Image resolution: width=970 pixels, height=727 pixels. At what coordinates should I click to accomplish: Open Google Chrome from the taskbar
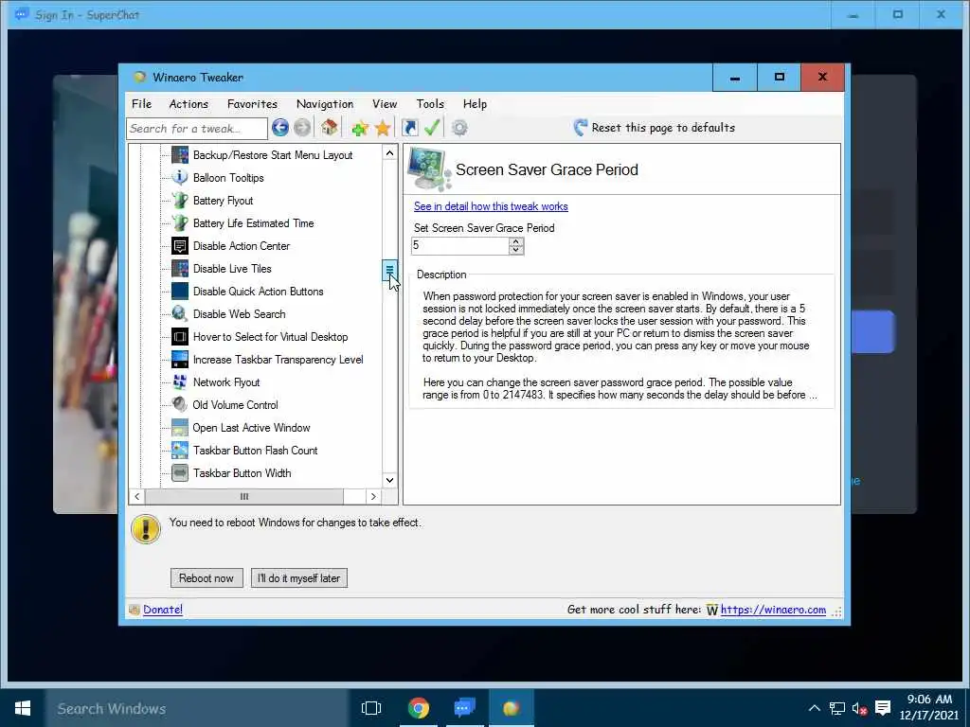[419, 708]
